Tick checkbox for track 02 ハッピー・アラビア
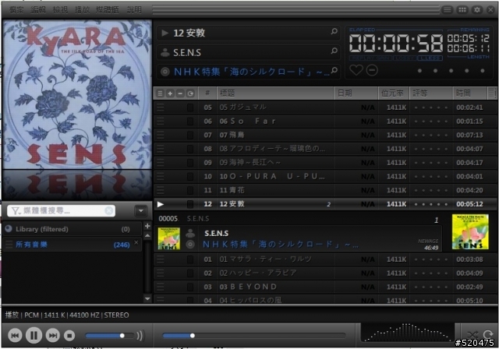Image resolution: width=499 pixels, height=349 pixels. point(190,273)
